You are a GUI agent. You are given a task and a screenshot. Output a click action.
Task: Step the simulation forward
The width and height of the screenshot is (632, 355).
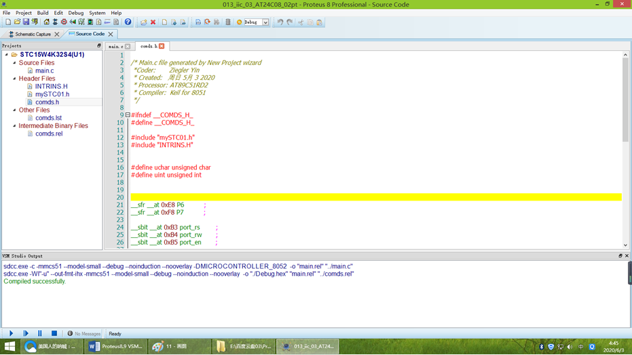click(x=26, y=333)
